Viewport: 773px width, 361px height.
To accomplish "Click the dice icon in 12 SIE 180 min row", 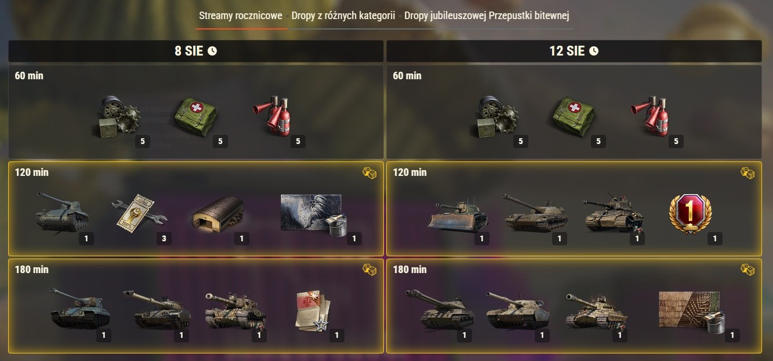I will click(747, 270).
